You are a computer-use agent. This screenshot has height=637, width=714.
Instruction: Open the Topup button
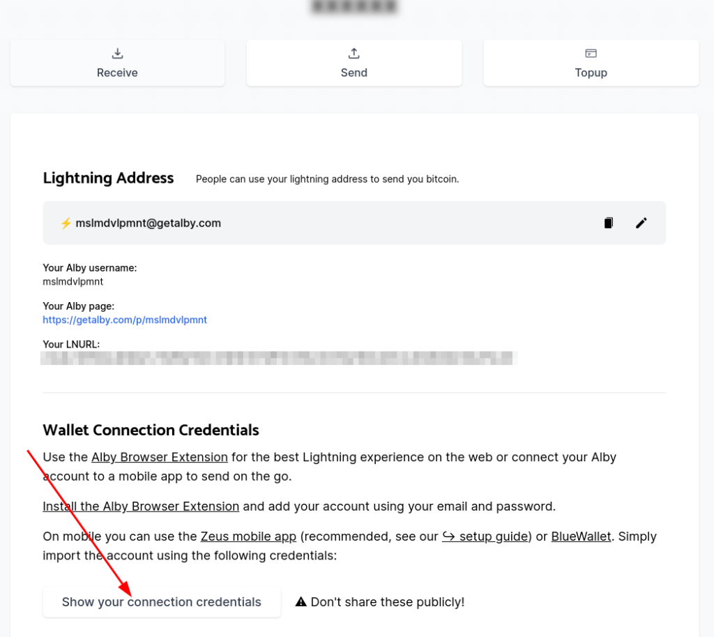(x=591, y=63)
